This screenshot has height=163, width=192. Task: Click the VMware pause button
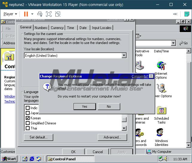[x=26, y=14]
